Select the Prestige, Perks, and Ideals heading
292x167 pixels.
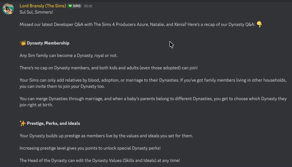coord(53,123)
